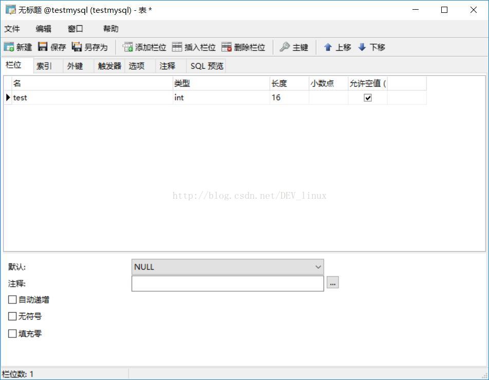Close the table designer window
489x380 pixels.
tap(474, 10)
